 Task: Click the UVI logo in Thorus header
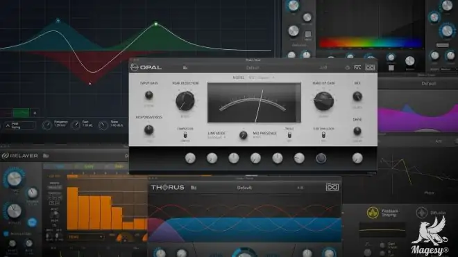pos(332,187)
